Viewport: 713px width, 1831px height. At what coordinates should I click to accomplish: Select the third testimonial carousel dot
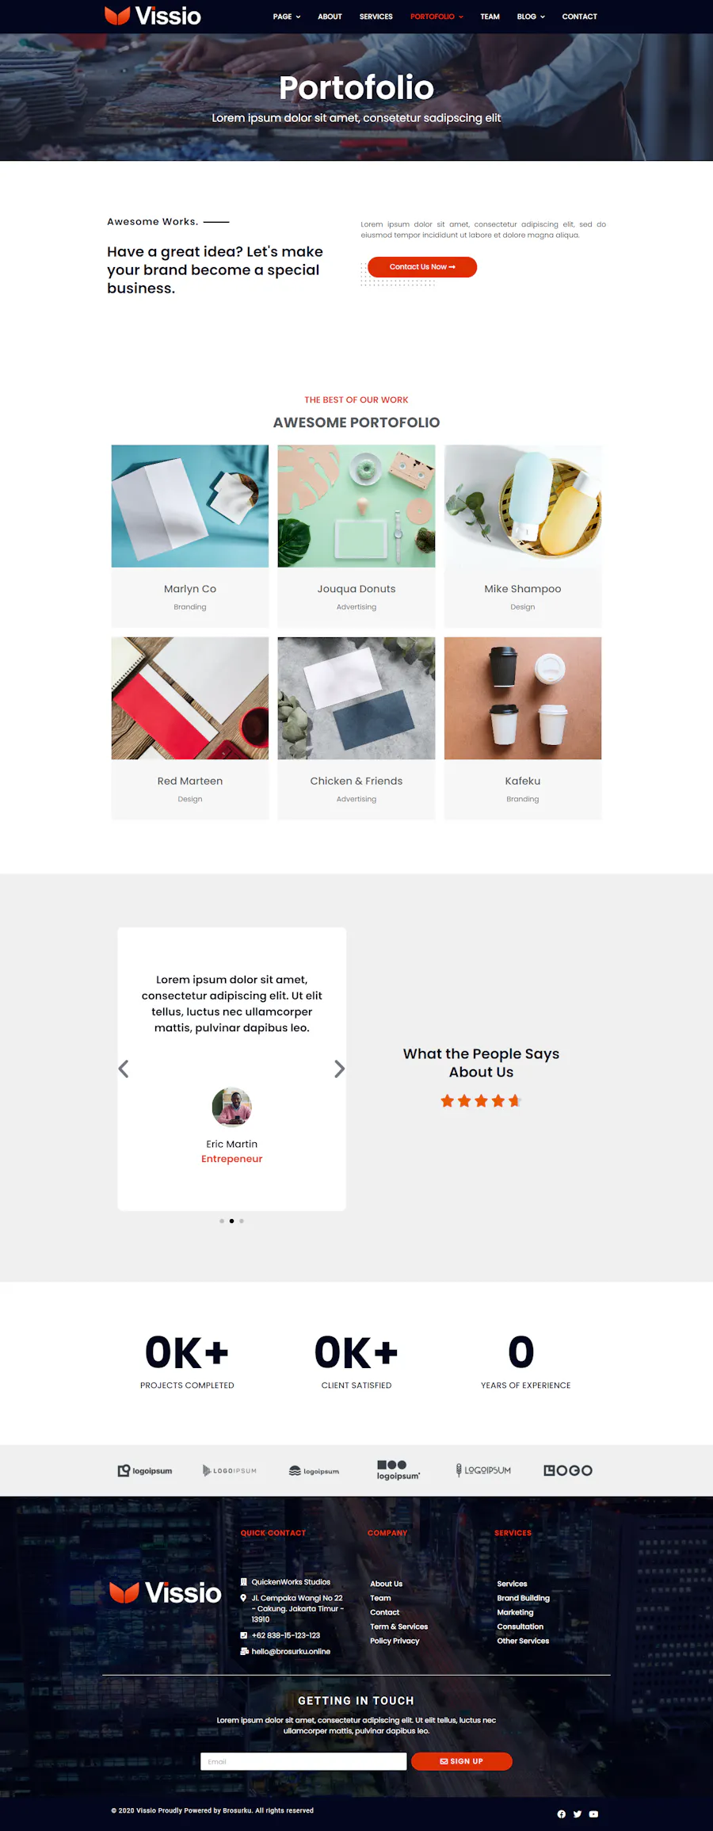tap(242, 1221)
